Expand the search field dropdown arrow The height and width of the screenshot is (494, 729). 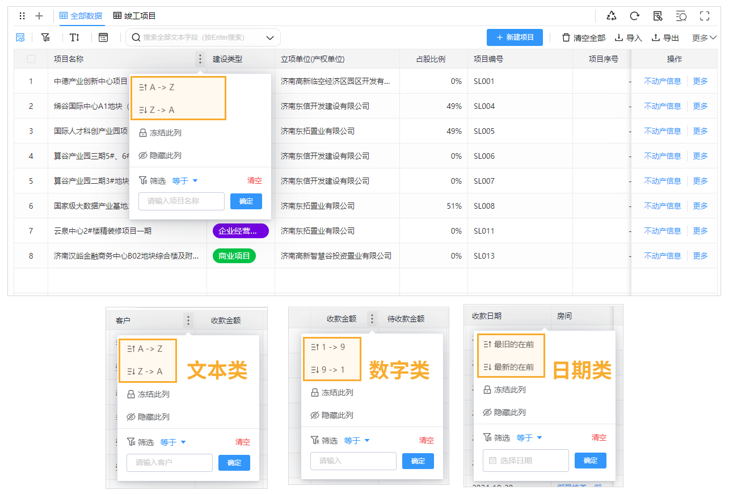269,37
